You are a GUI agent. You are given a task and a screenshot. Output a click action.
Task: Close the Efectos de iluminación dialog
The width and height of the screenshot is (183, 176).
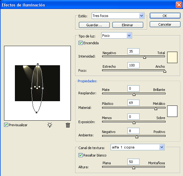pyautogui.click(x=179, y=5)
